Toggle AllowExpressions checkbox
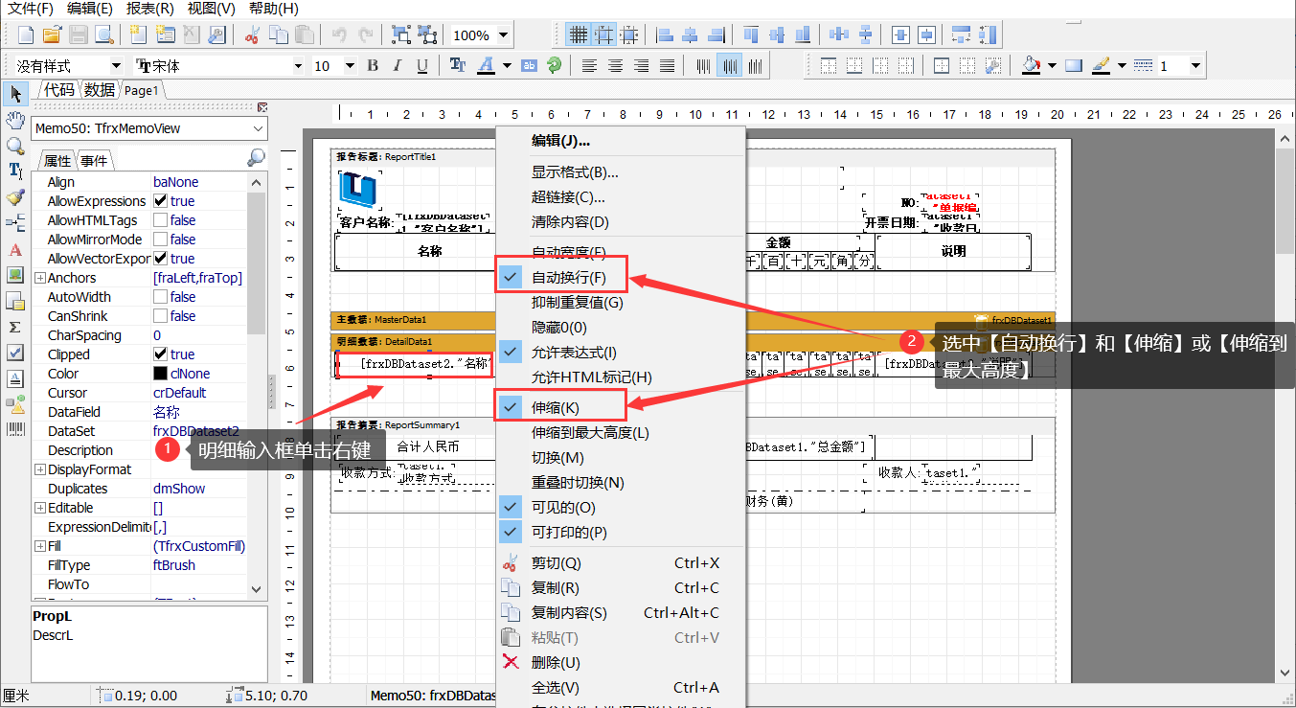Screen dimensions: 1296x708 161,201
